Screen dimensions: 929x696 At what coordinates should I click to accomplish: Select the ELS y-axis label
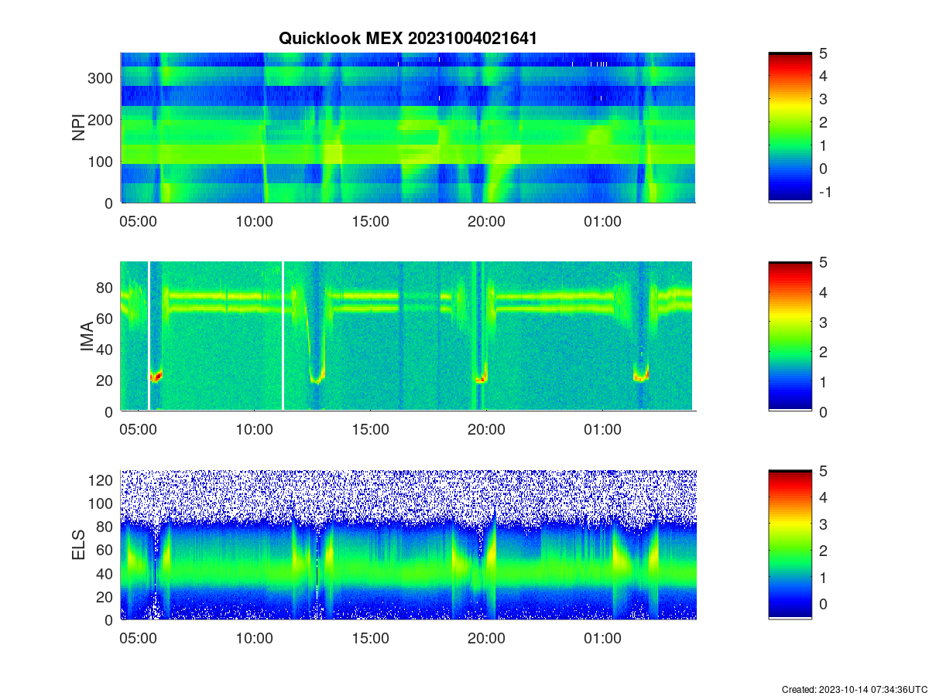[x=79, y=545]
